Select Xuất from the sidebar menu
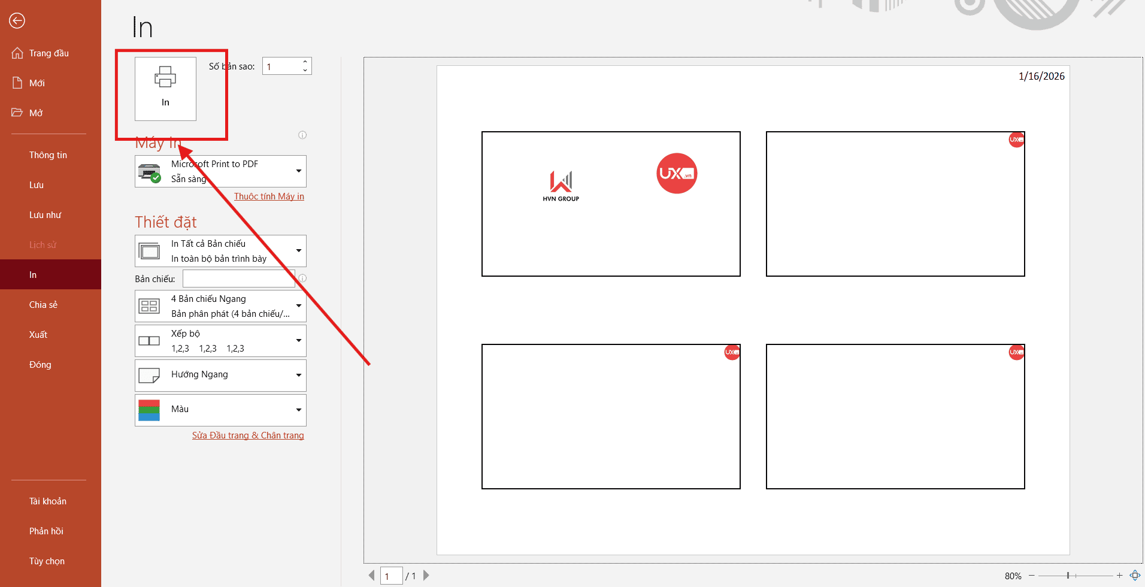This screenshot has height=587, width=1145. (38, 334)
